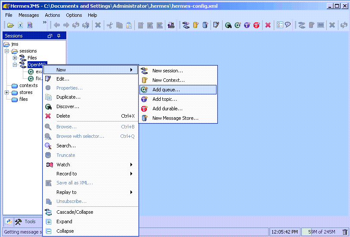Open the Watch submenu

tap(63, 165)
